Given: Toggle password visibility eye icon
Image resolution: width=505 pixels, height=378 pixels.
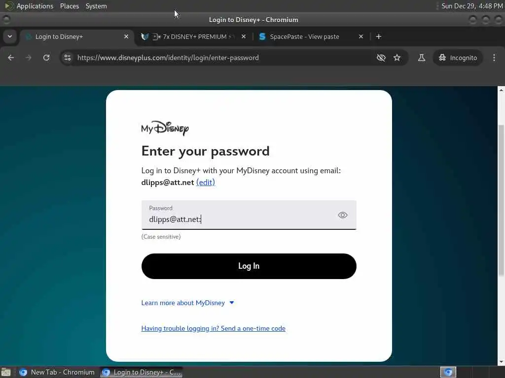Looking at the screenshot, I should [x=342, y=215].
